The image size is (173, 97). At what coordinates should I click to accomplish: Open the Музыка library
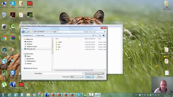tap(29, 64)
